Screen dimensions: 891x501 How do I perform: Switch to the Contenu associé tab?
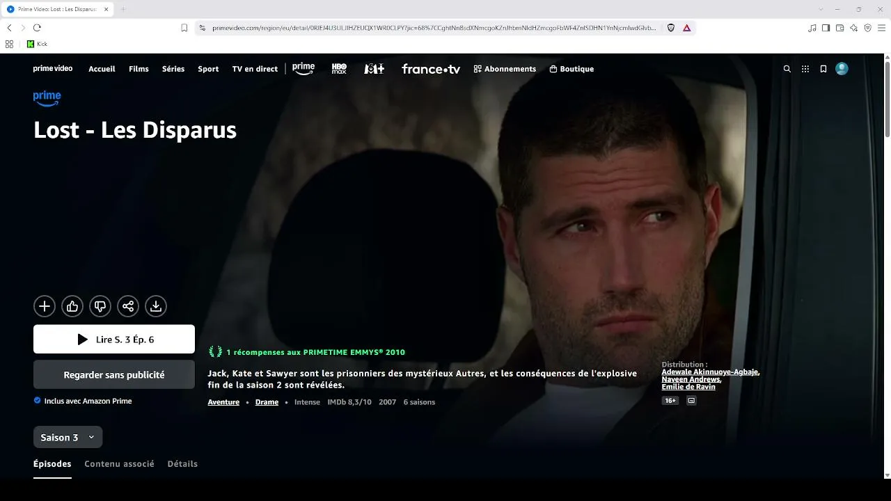pyautogui.click(x=120, y=463)
